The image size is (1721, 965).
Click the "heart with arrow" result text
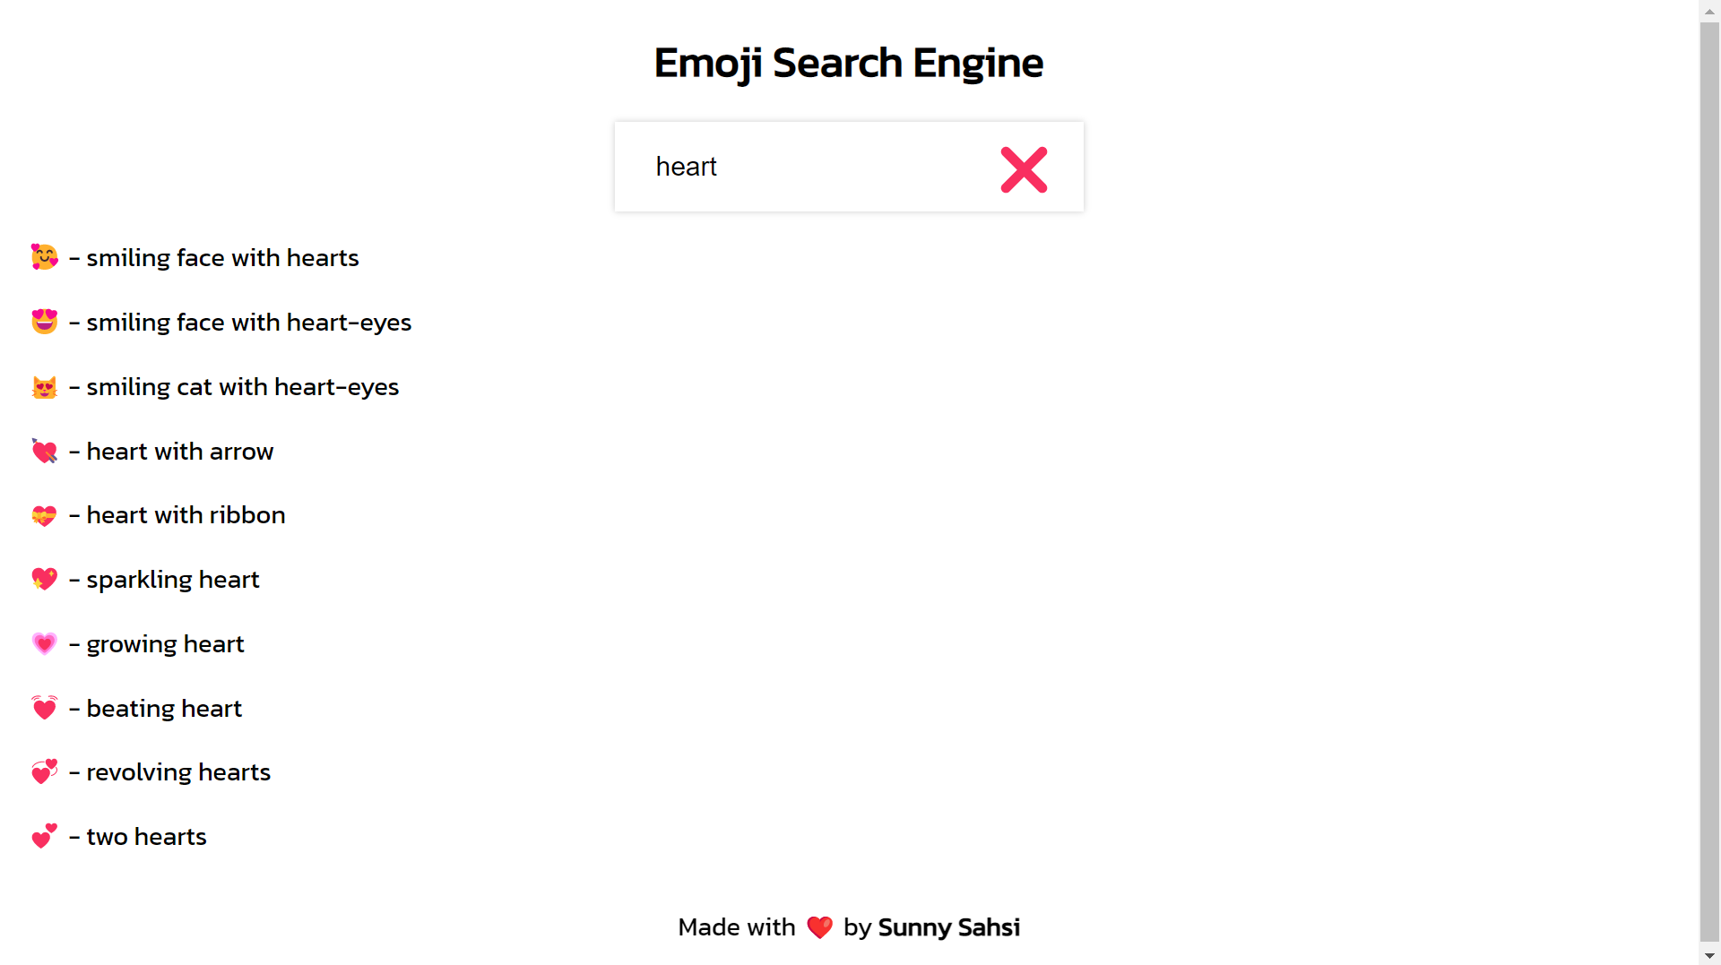click(x=180, y=452)
